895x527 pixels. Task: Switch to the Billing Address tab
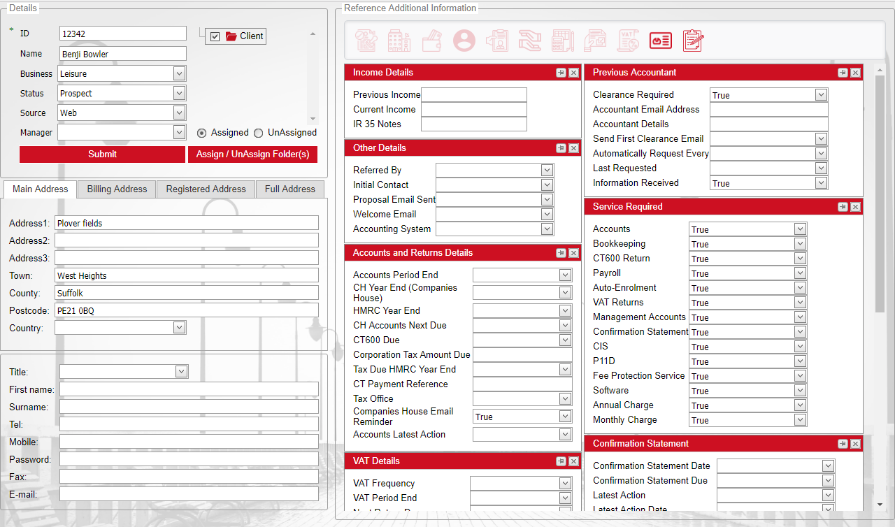pos(117,189)
